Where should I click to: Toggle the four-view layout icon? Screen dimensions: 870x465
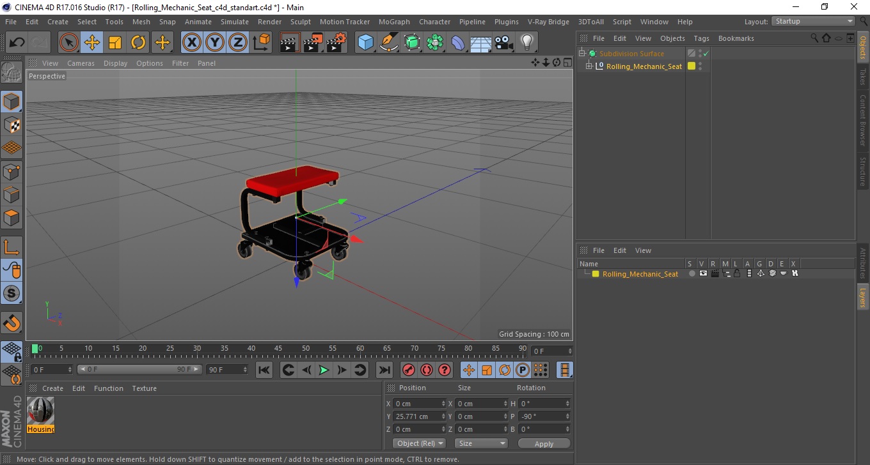pos(567,63)
